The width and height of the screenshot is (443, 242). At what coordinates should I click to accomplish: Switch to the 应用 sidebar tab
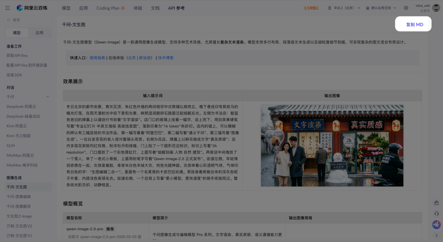(39, 33)
